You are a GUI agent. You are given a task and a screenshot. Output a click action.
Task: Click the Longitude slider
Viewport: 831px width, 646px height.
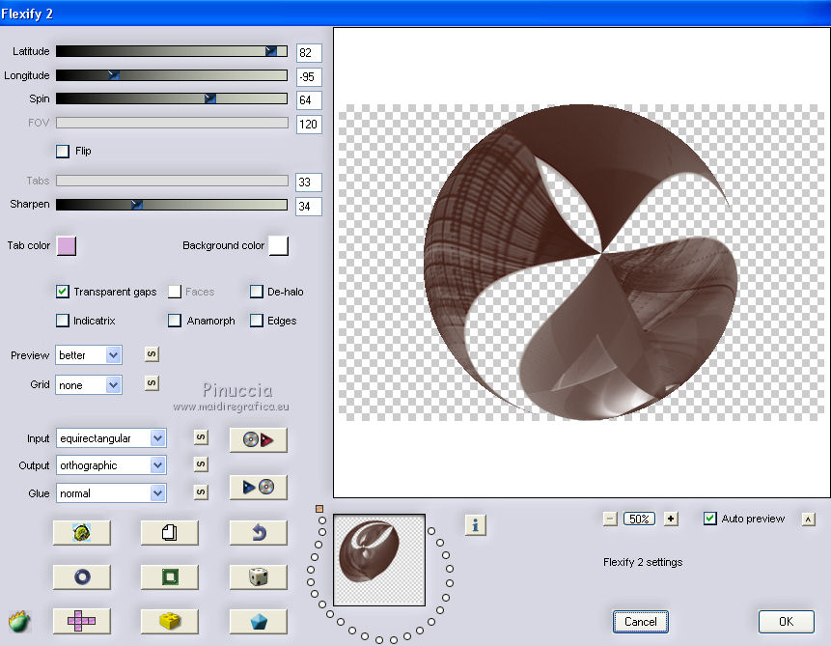pyautogui.click(x=172, y=75)
